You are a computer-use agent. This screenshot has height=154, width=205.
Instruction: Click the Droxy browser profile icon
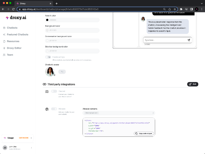click(197, 9)
